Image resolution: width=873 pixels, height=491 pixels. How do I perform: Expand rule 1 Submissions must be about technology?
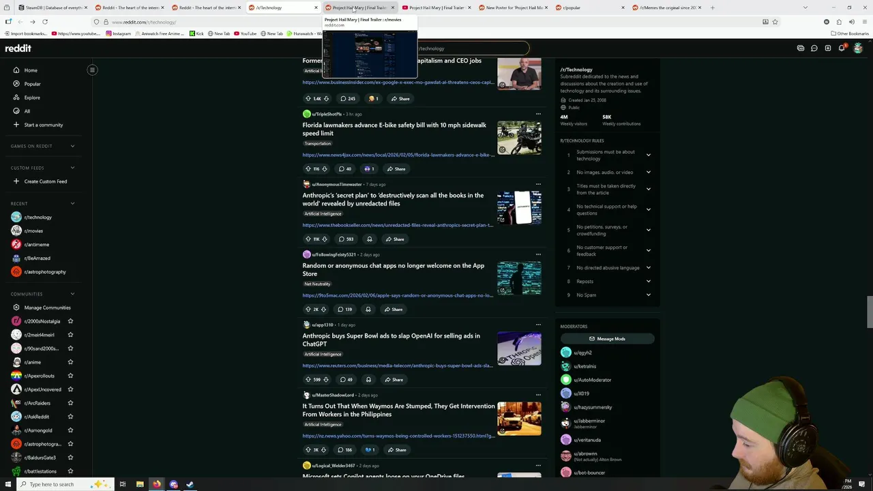coord(648,155)
